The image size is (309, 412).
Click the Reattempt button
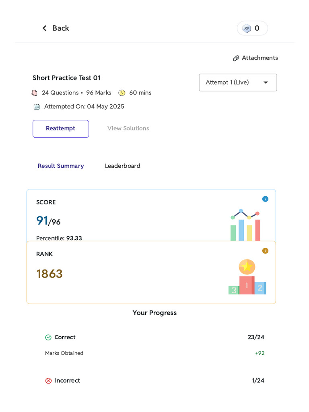(x=61, y=129)
